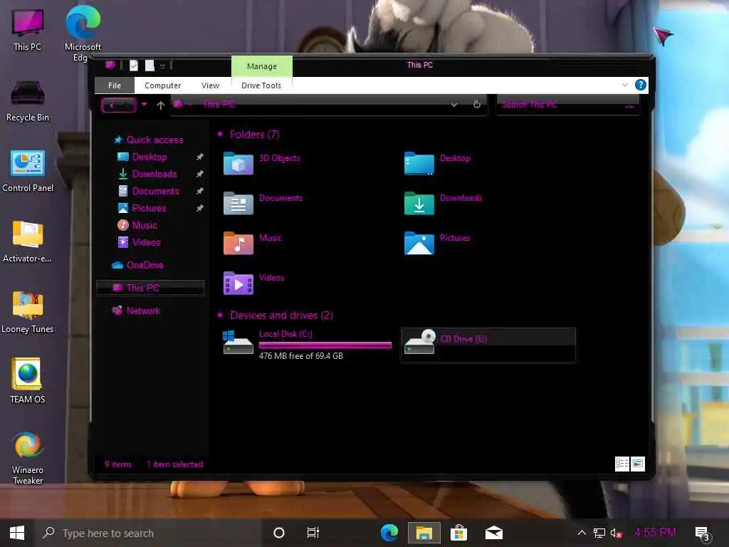Click the Microsoft Edge desktop shortcut
This screenshot has width=729, height=547.
(x=83, y=33)
